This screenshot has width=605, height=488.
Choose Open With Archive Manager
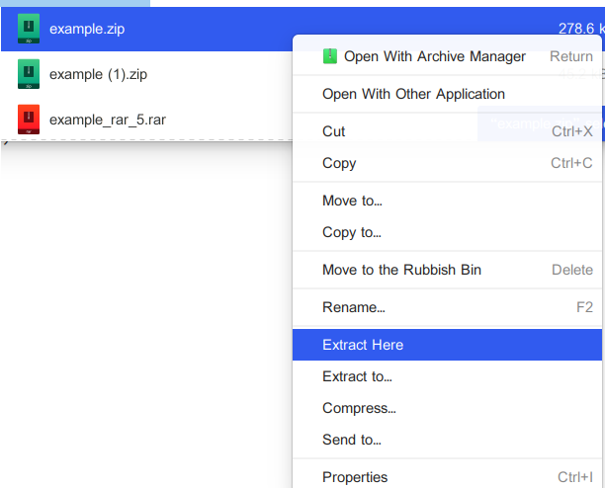(433, 56)
